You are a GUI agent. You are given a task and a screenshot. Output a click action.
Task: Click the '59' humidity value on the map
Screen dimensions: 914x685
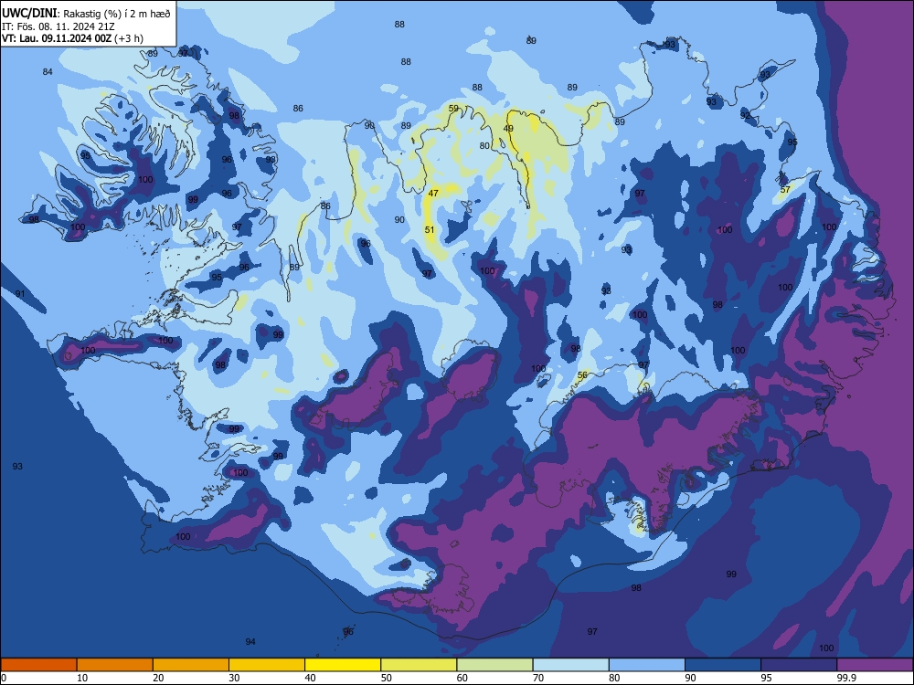click(453, 109)
